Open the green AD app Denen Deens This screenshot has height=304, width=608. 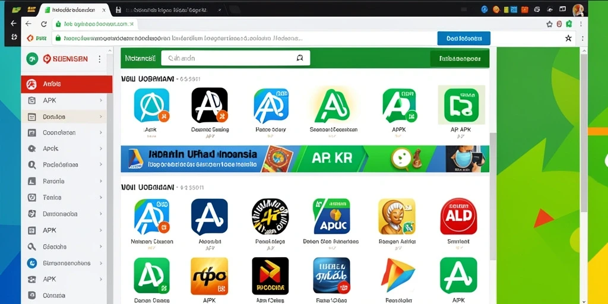coord(151,275)
